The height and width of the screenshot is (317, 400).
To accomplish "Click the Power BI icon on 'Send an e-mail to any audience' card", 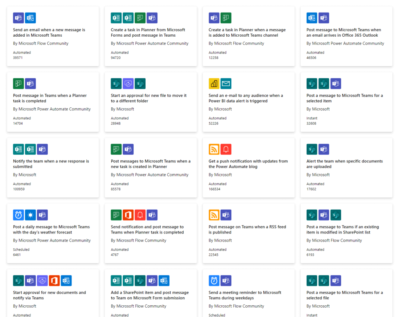I will [214, 84].
